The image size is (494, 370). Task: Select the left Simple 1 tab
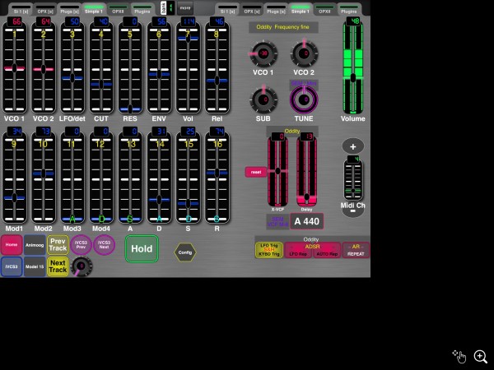(x=94, y=9)
